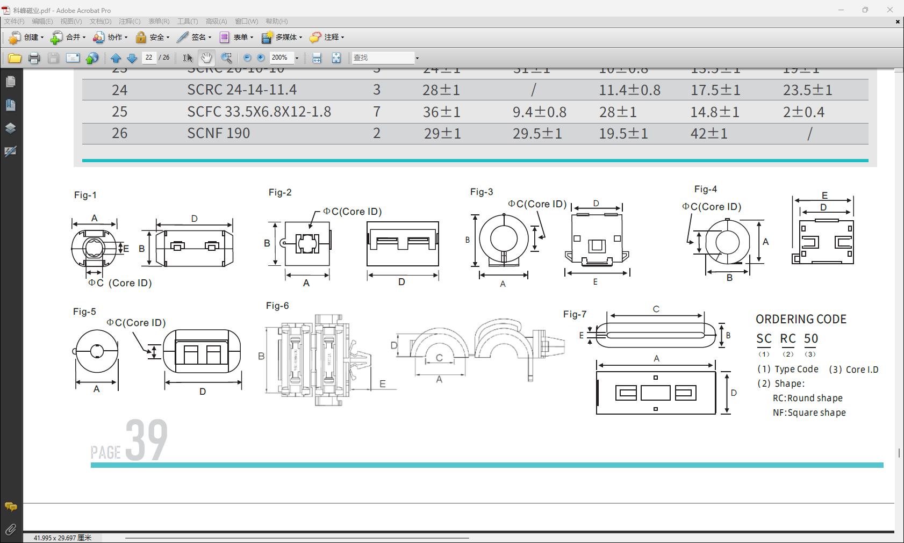Click the Email envelope icon
The height and width of the screenshot is (543, 904).
coord(73,58)
